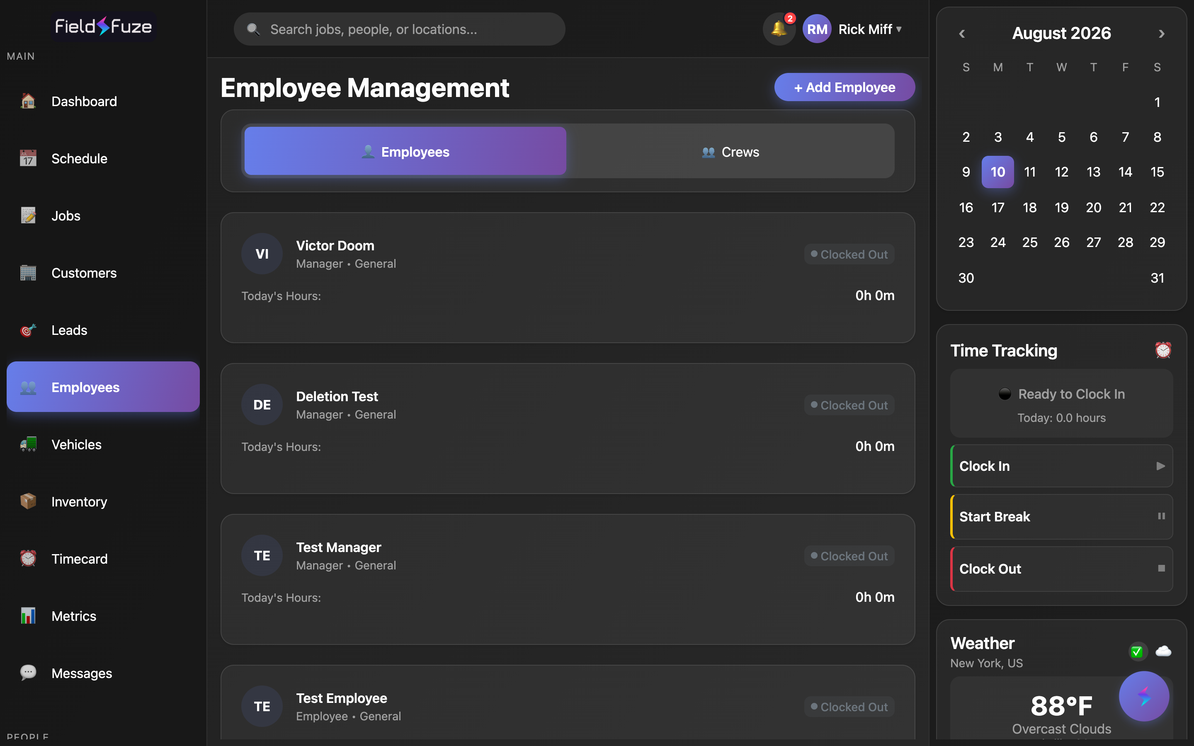Image resolution: width=1194 pixels, height=746 pixels.
Task: Click Test Manager's TE avatar
Action: [262, 555]
